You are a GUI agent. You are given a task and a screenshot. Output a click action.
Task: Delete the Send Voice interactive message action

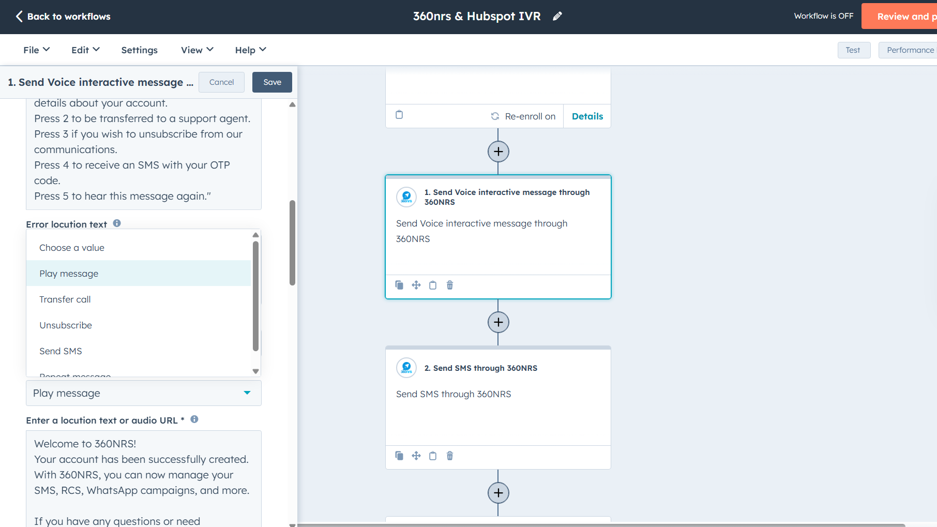point(450,285)
